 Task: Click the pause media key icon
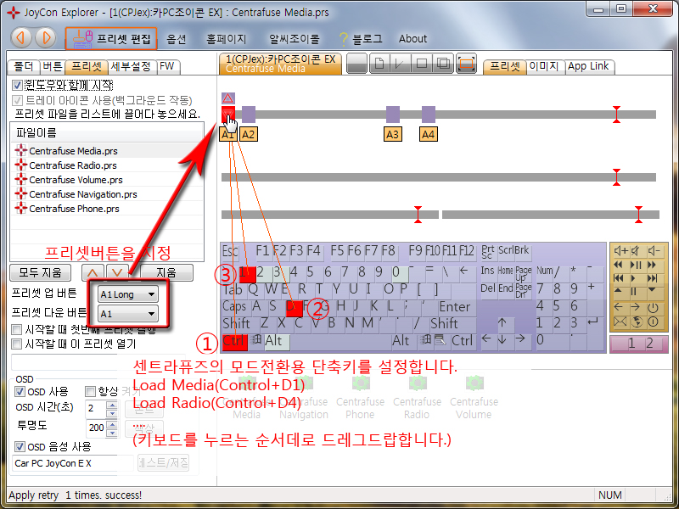click(633, 292)
